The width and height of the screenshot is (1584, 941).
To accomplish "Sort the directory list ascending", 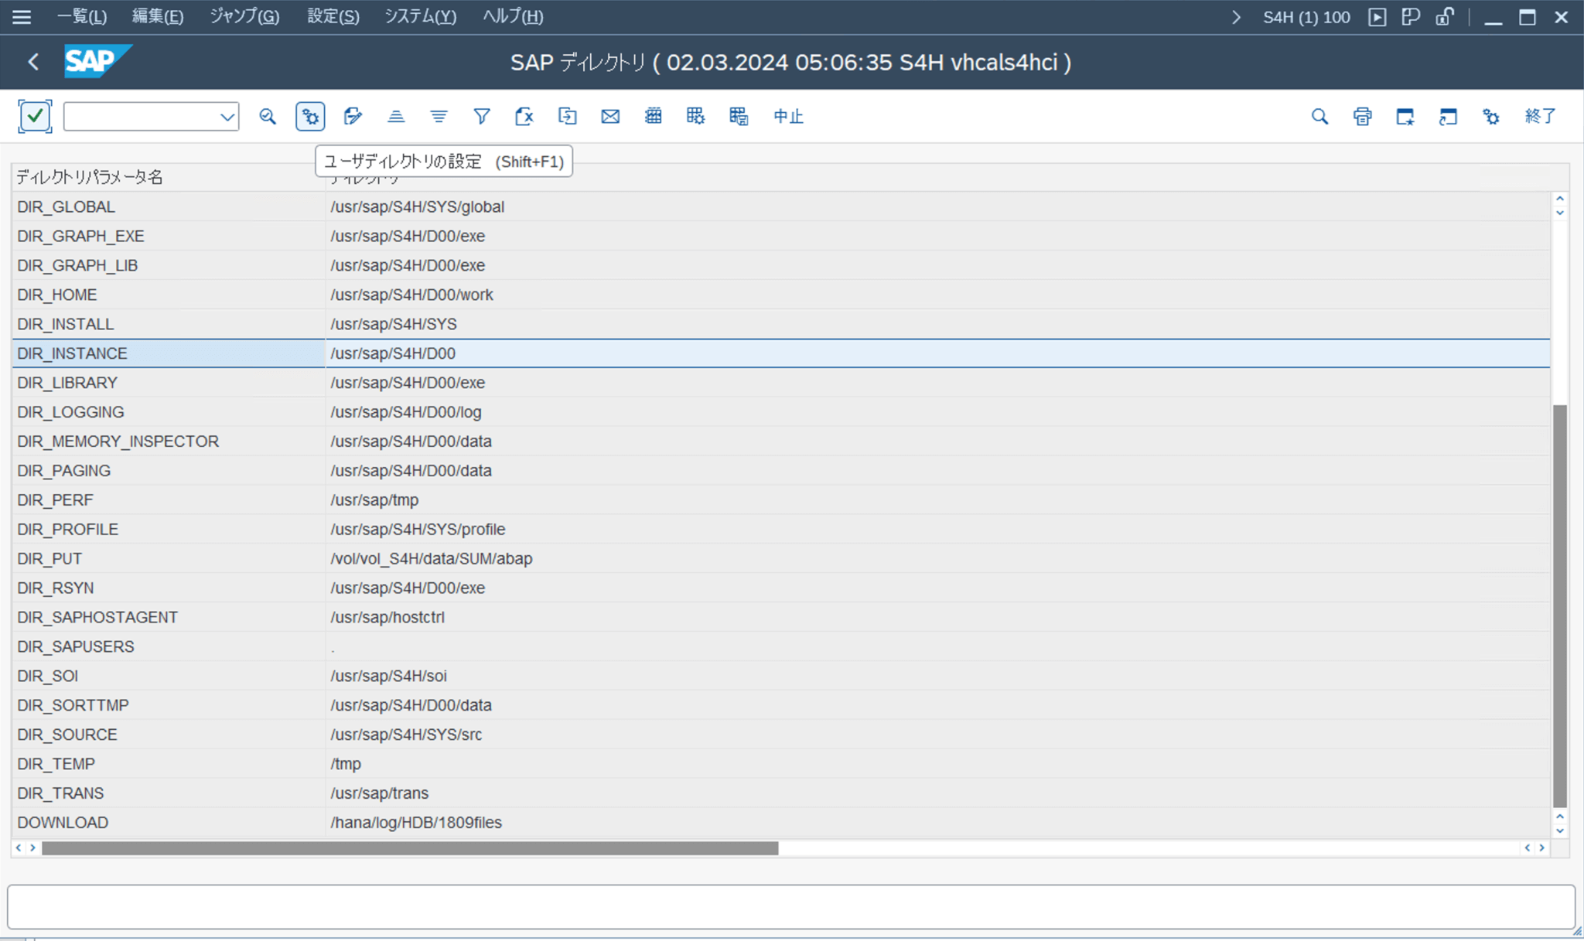I will [396, 116].
